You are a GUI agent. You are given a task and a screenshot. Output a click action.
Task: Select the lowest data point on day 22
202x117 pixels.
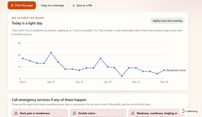pos(122,76)
